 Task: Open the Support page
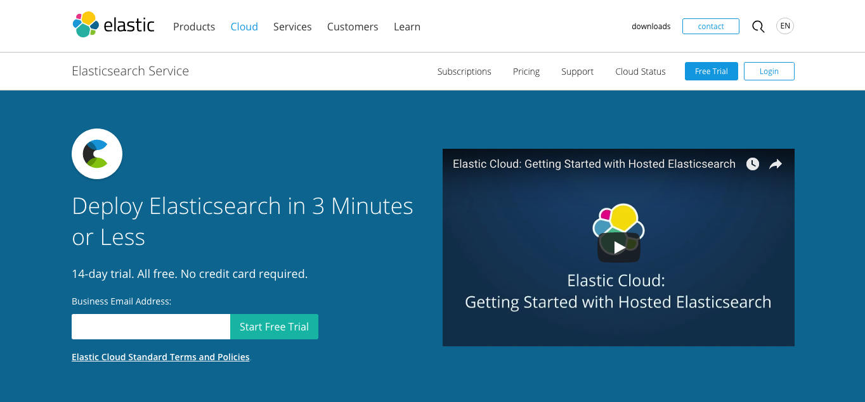[577, 72]
